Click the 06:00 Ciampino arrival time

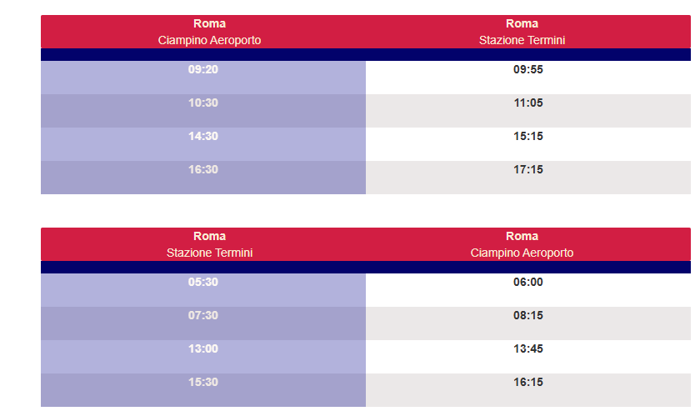tap(527, 282)
